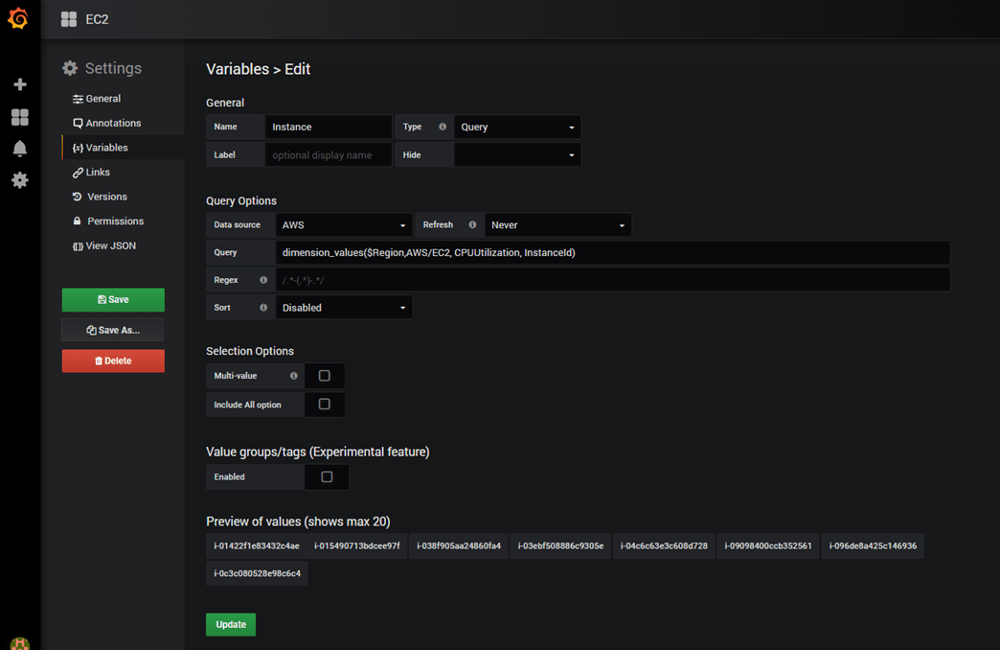Click the Update button below preview values
This screenshot has height=650, width=1000.
[x=230, y=624]
